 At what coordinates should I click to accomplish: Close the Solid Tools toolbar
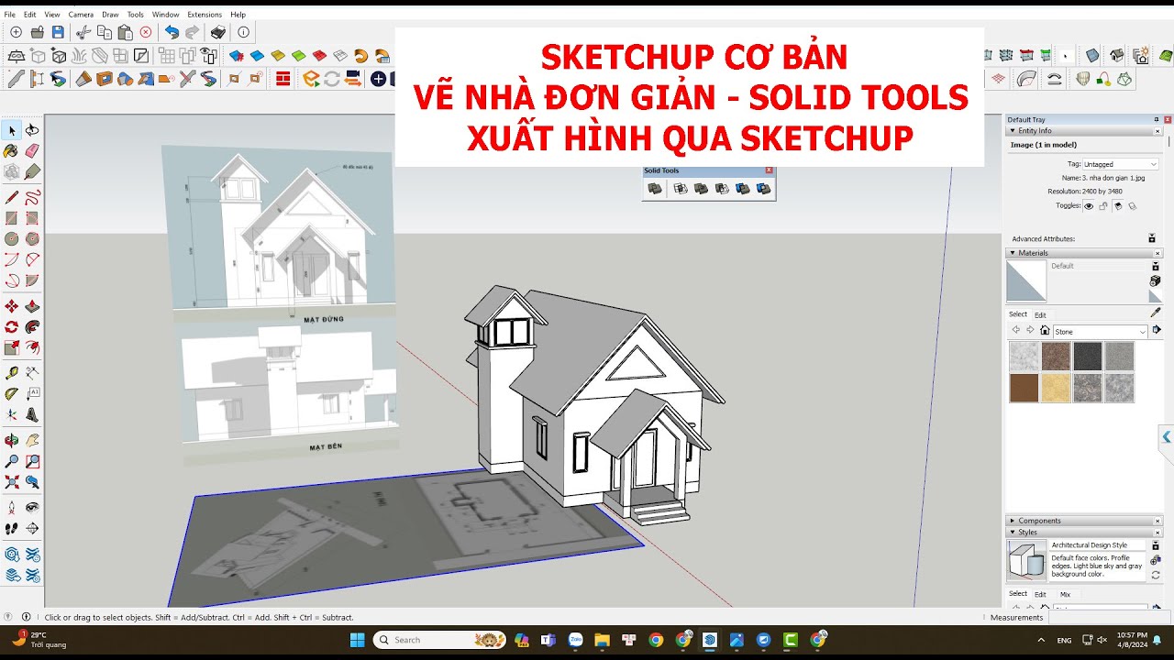point(769,170)
